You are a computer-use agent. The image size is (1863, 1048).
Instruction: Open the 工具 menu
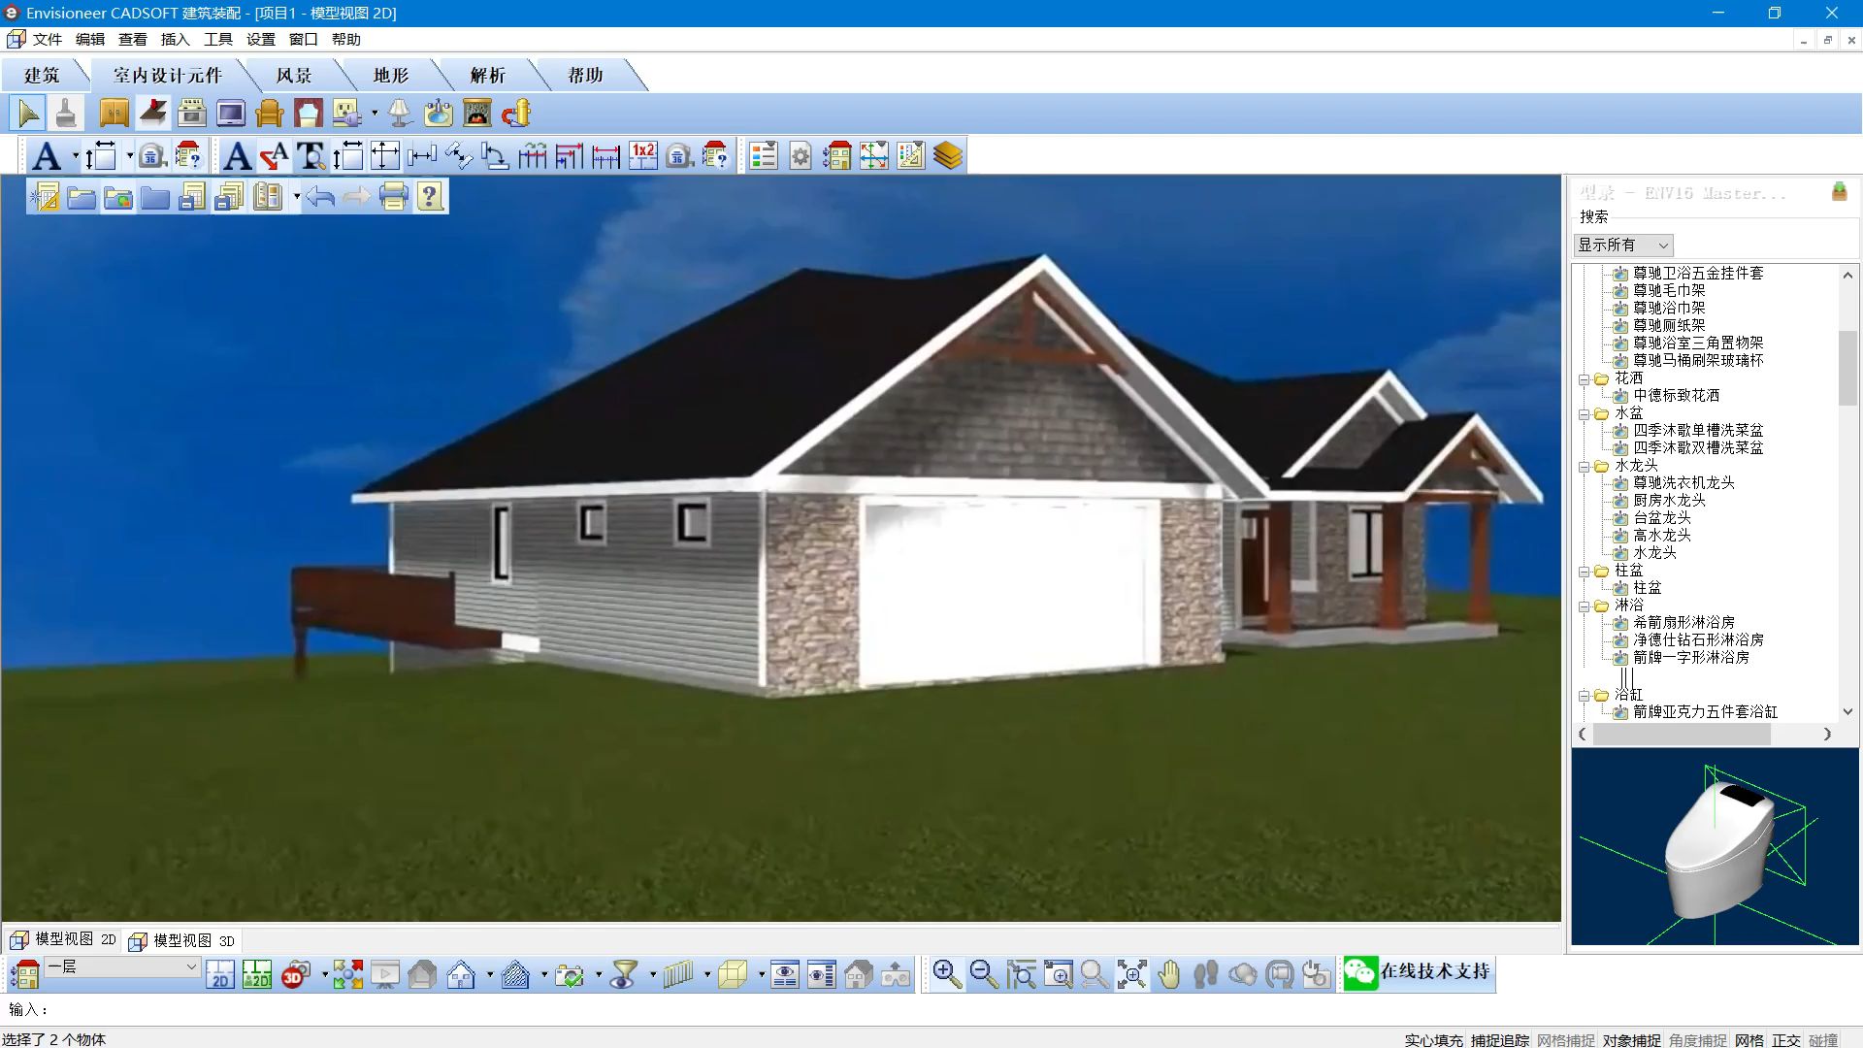pyautogui.click(x=217, y=40)
